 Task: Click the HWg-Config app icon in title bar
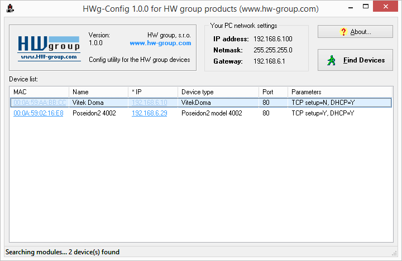pyautogui.click(x=10, y=8)
